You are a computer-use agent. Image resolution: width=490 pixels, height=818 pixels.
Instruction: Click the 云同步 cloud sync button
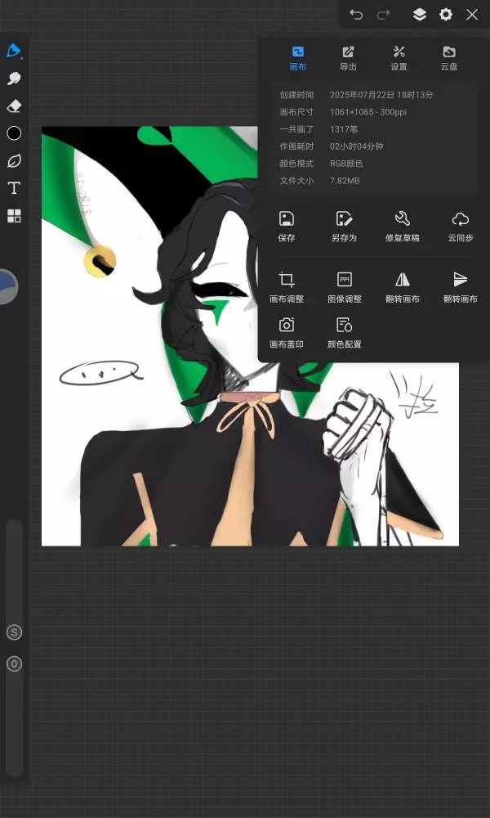[x=461, y=226]
